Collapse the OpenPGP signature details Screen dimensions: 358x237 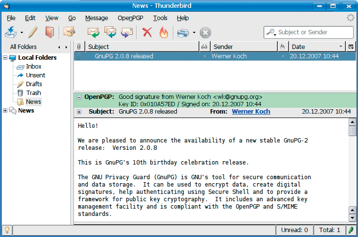tap(79, 97)
